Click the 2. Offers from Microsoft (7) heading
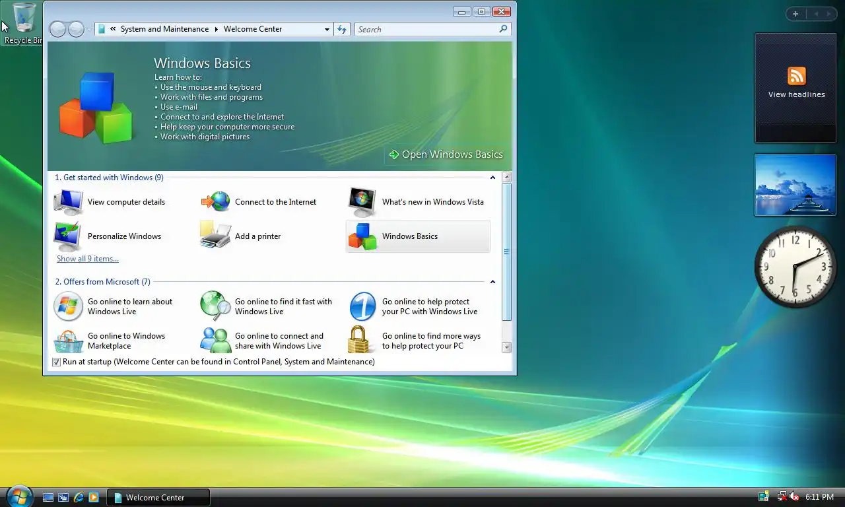 point(103,282)
